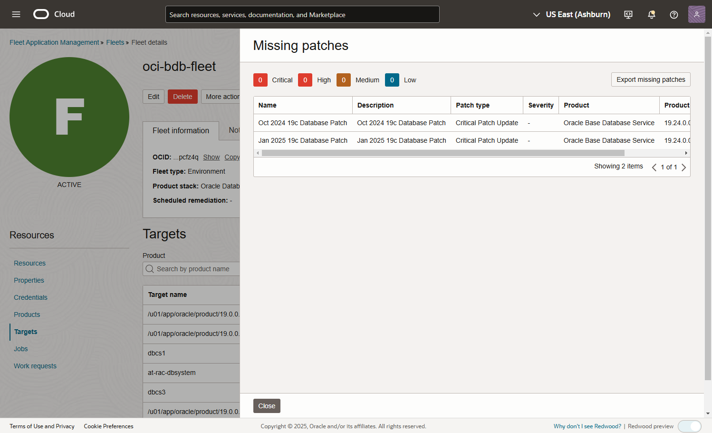Open the hamburger navigation menu
712x433 pixels.
[x=16, y=14]
